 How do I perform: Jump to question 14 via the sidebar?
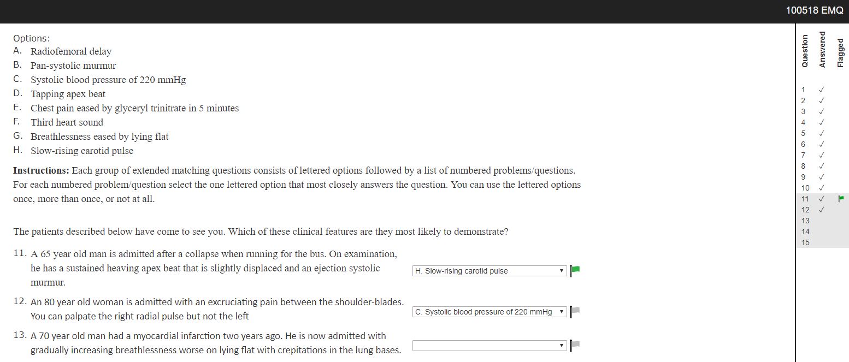coord(805,232)
